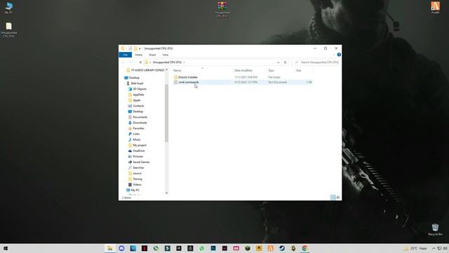The width and height of the screenshot is (449, 253).
Task: Select the Apple folder in sidebar
Action: [134, 100]
